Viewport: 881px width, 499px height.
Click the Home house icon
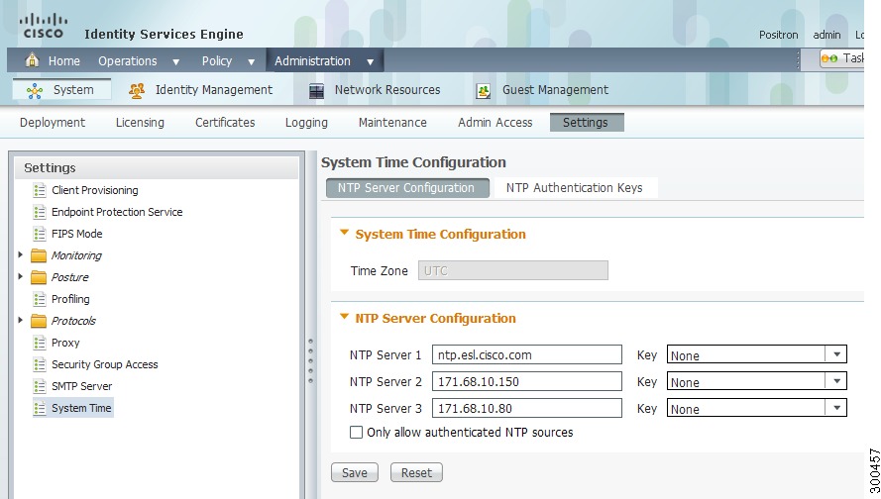(x=33, y=60)
